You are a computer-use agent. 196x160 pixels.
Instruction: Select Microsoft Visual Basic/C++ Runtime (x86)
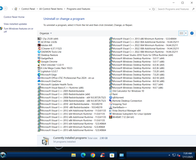pyautogui.click(x=61, y=88)
